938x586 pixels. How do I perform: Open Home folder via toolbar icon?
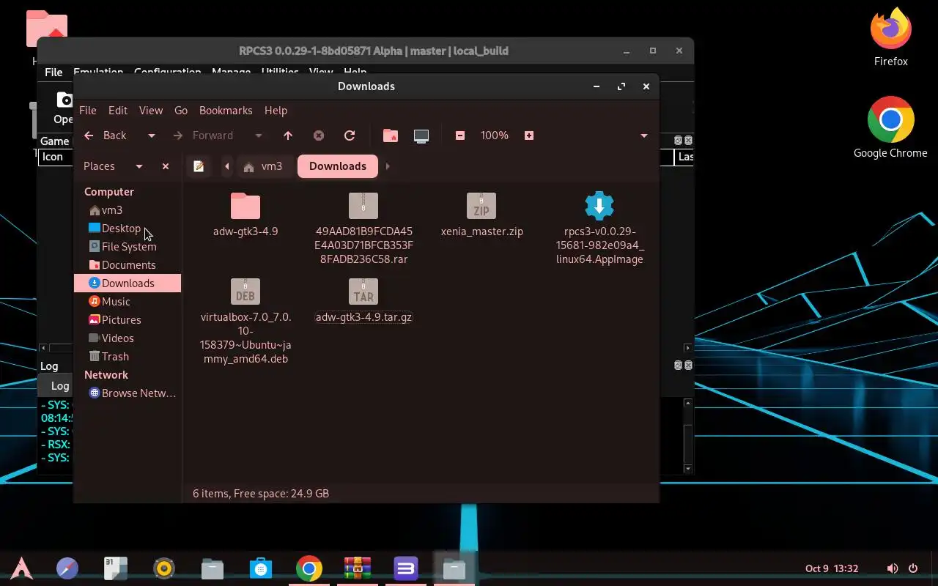click(391, 136)
